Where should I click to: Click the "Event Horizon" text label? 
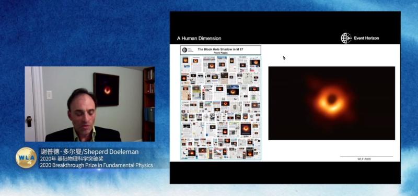[366, 38]
